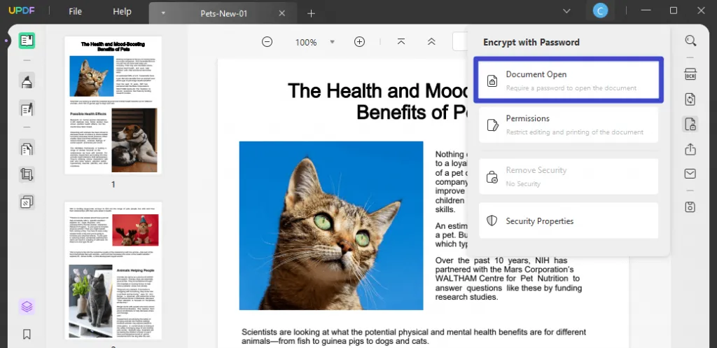The width and height of the screenshot is (717, 348).
Task: Select the Comment highlighter tool icon
Action: pyautogui.click(x=27, y=81)
